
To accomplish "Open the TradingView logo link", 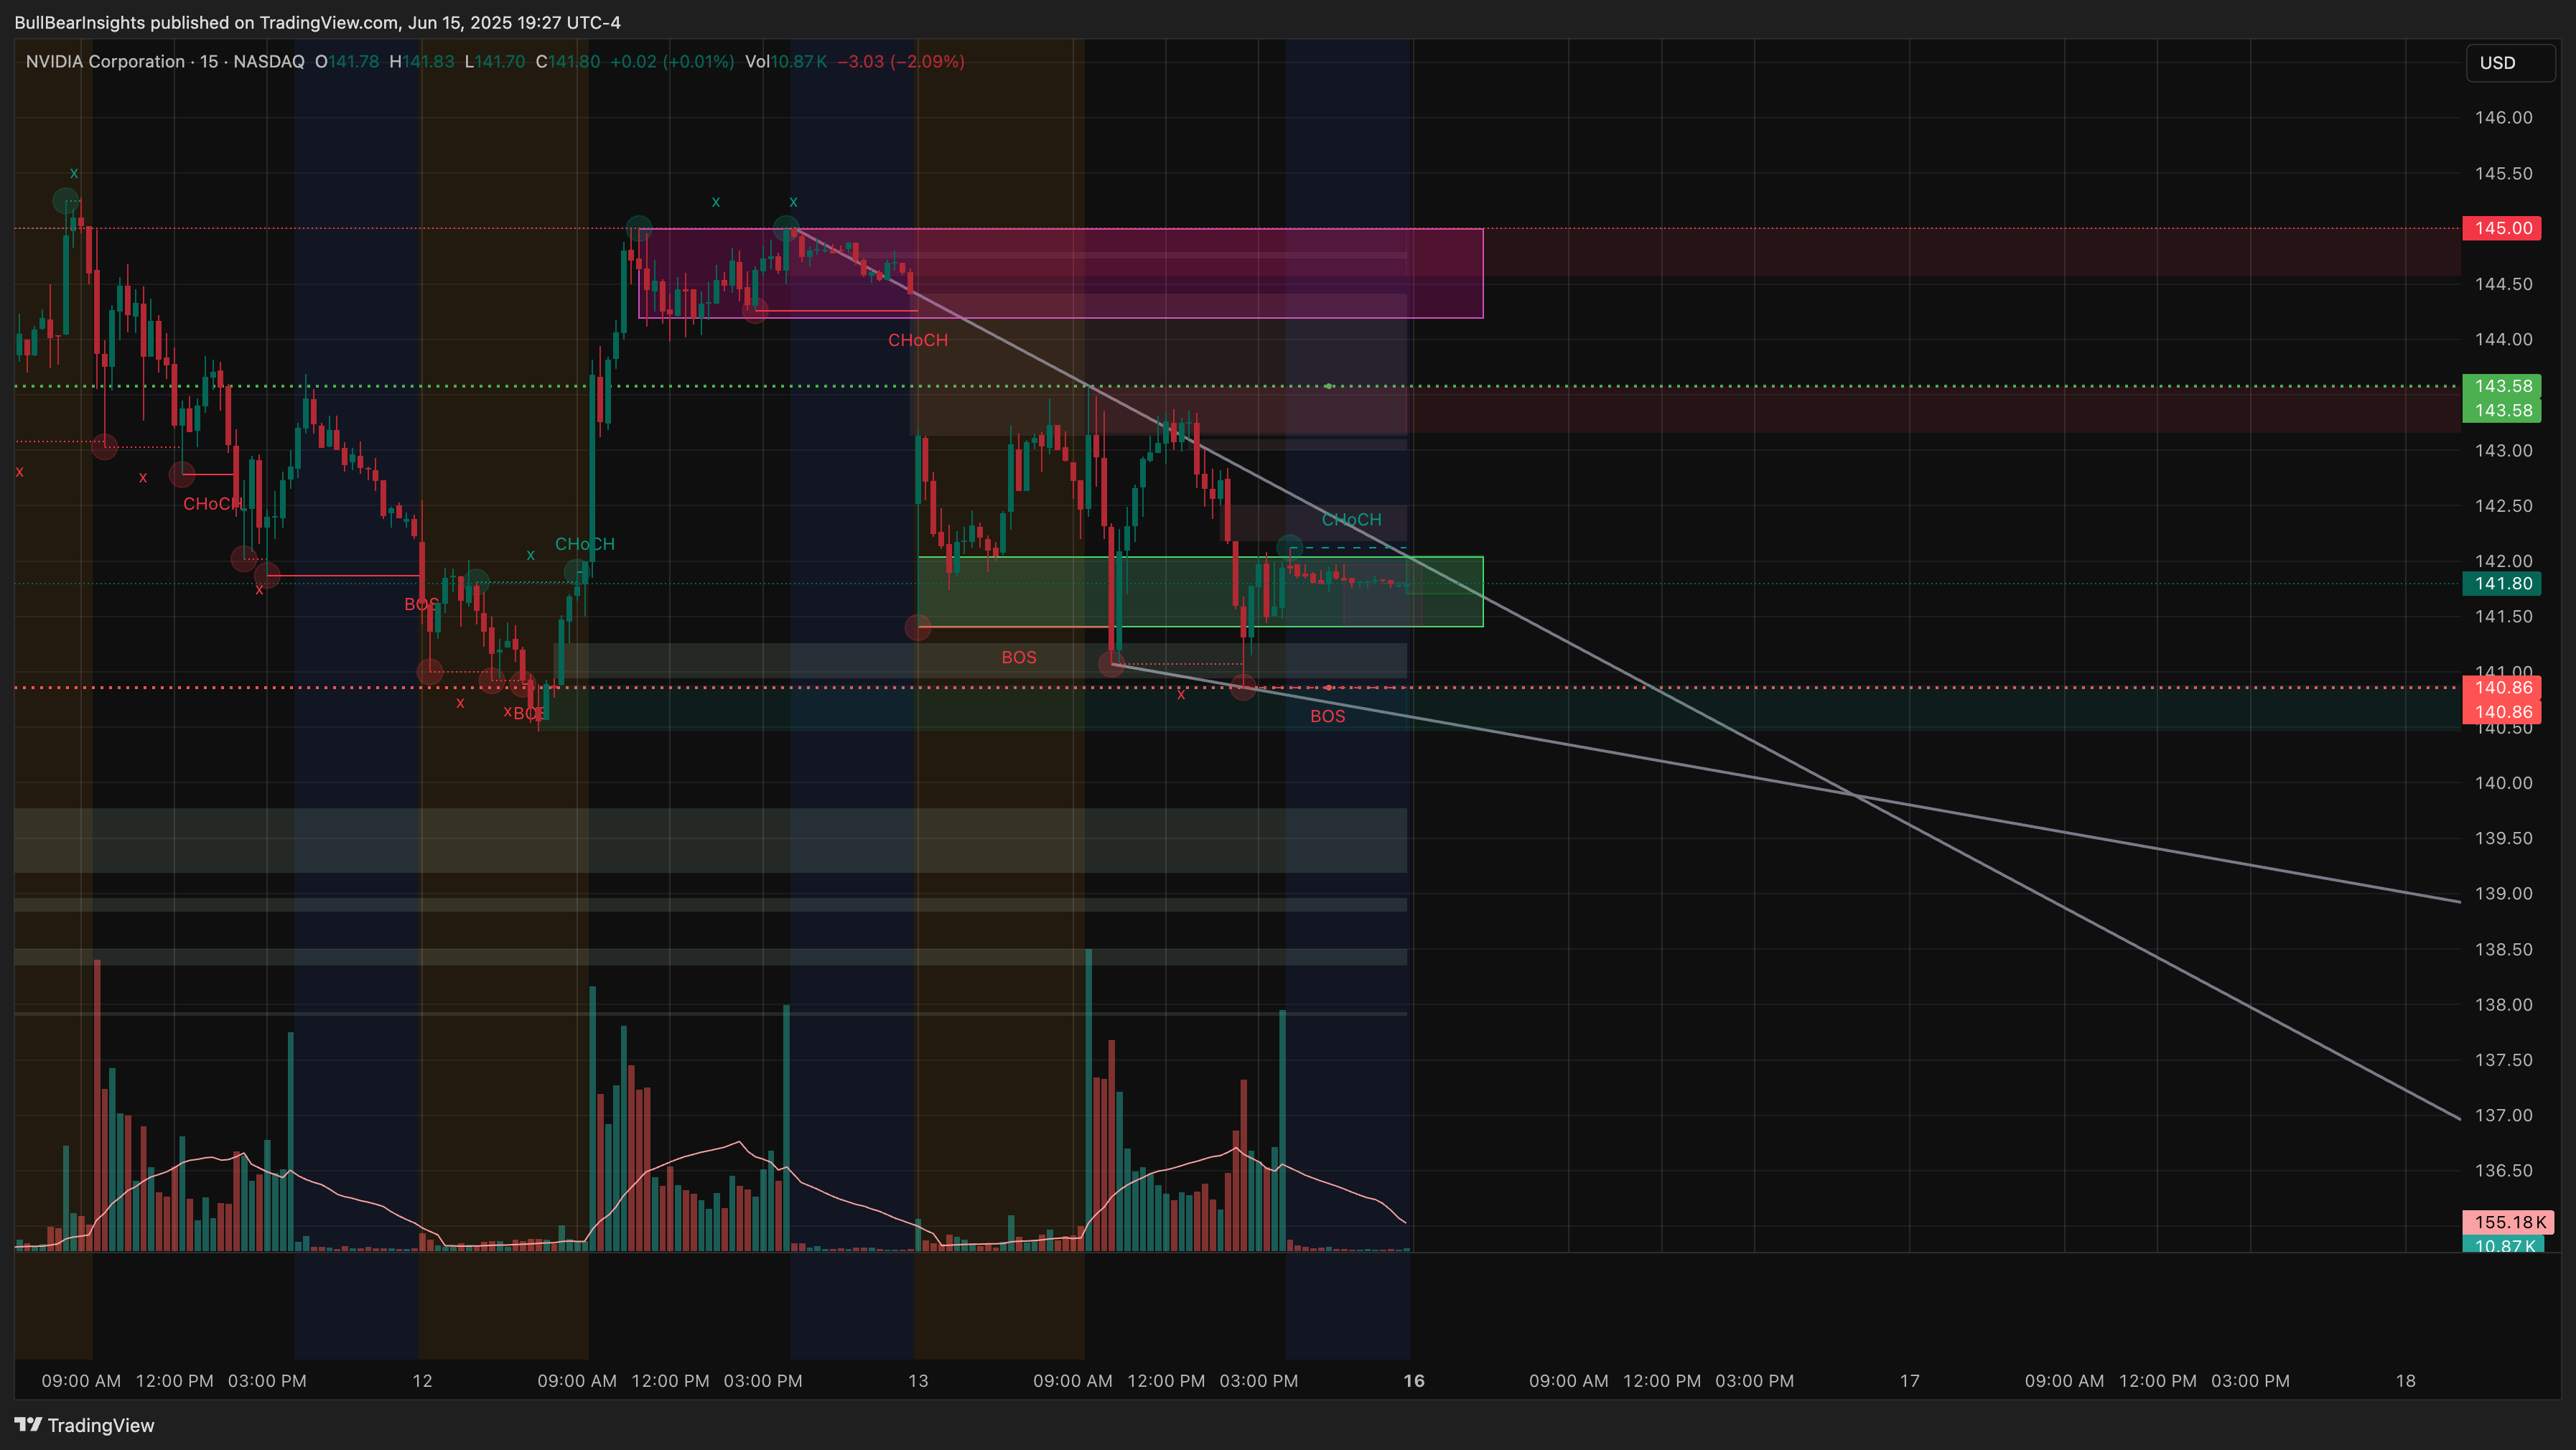I will pos(85,1425).
